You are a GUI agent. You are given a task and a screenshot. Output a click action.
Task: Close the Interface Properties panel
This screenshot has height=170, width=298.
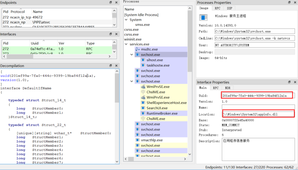click(x=295, y=82)
